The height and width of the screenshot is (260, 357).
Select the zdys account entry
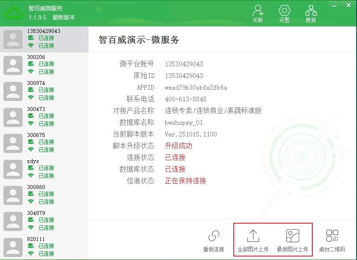pos(43,169)
